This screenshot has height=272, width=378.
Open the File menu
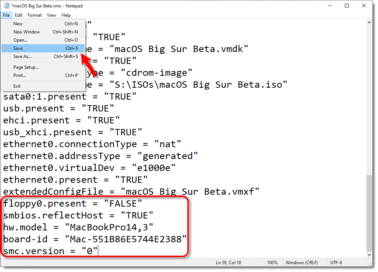[x=6, y=15]
